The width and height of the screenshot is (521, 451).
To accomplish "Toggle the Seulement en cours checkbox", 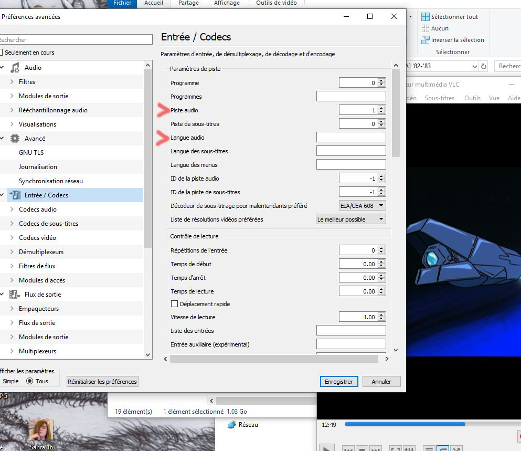I will click(x=1, y=53).
